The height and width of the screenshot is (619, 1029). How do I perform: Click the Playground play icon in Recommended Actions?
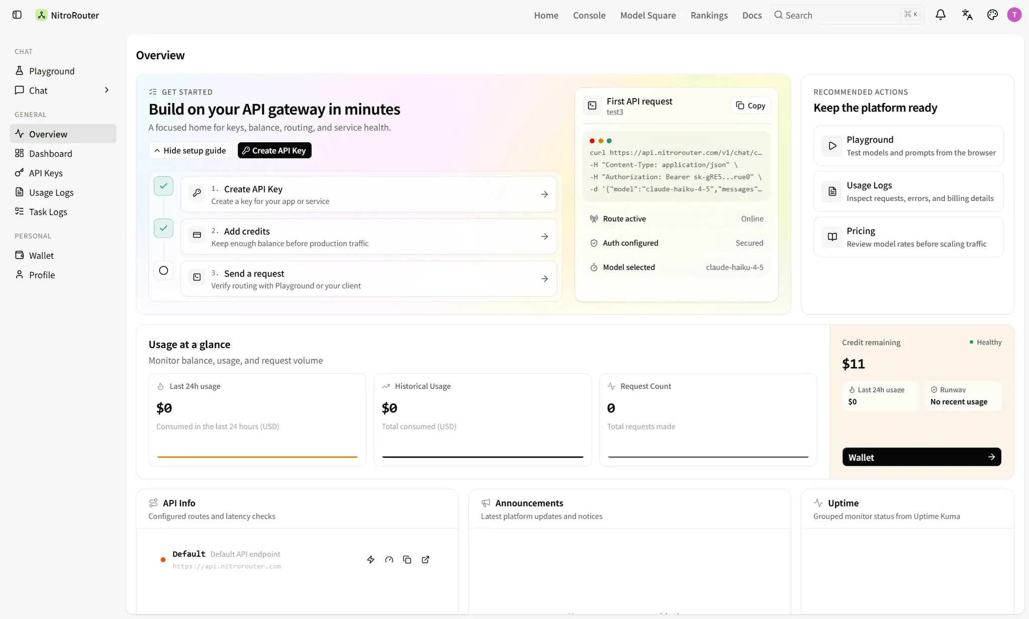coord(833,146)
